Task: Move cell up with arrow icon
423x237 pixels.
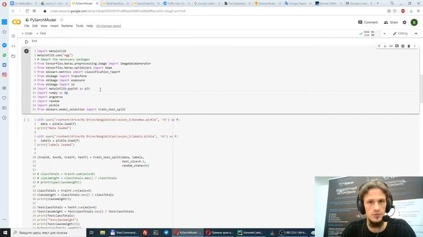Action: (379, 46)
